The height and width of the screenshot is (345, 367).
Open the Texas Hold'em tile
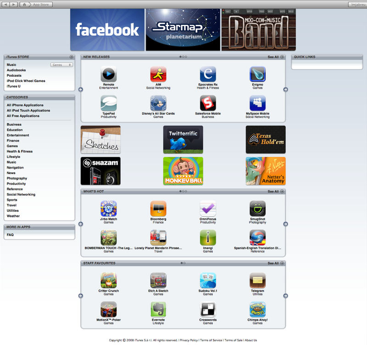pyautogui.click(x=266, y=140)
